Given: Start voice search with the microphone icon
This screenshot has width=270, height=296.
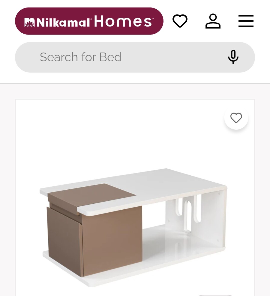Looking at the screenshot, I should point(233,57).
